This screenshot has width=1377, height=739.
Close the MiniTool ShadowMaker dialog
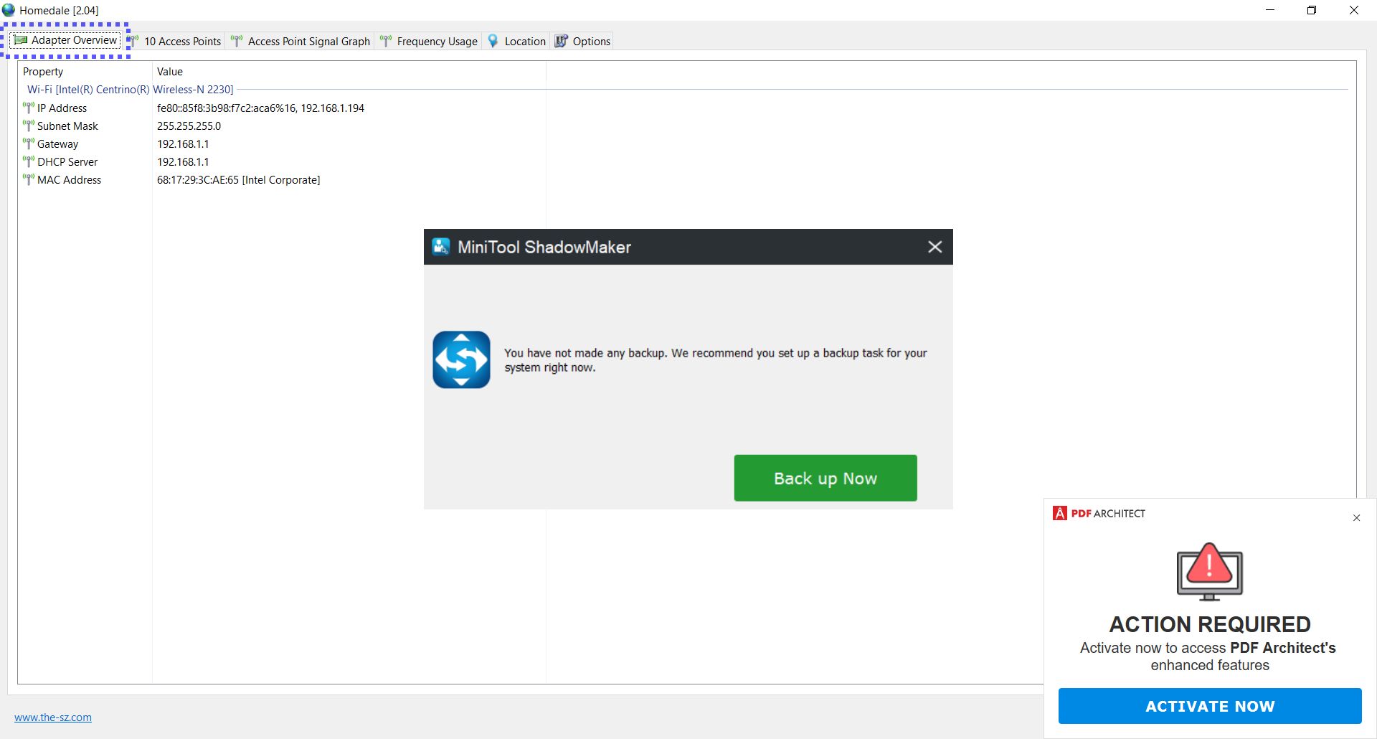(935, 247)
